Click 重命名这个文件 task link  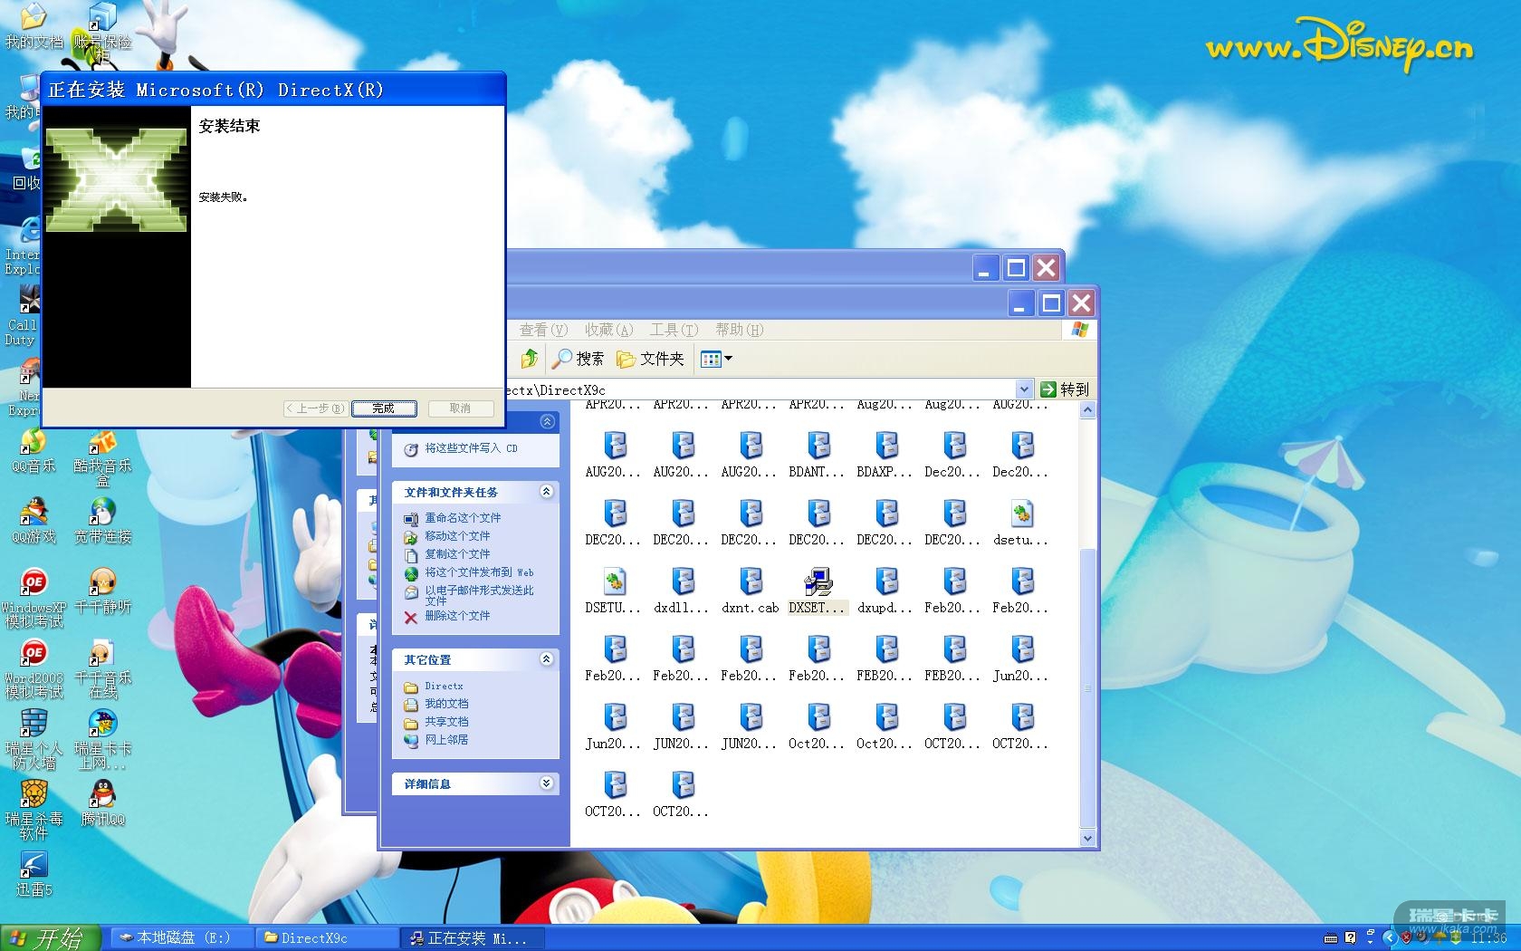point(462,518)
